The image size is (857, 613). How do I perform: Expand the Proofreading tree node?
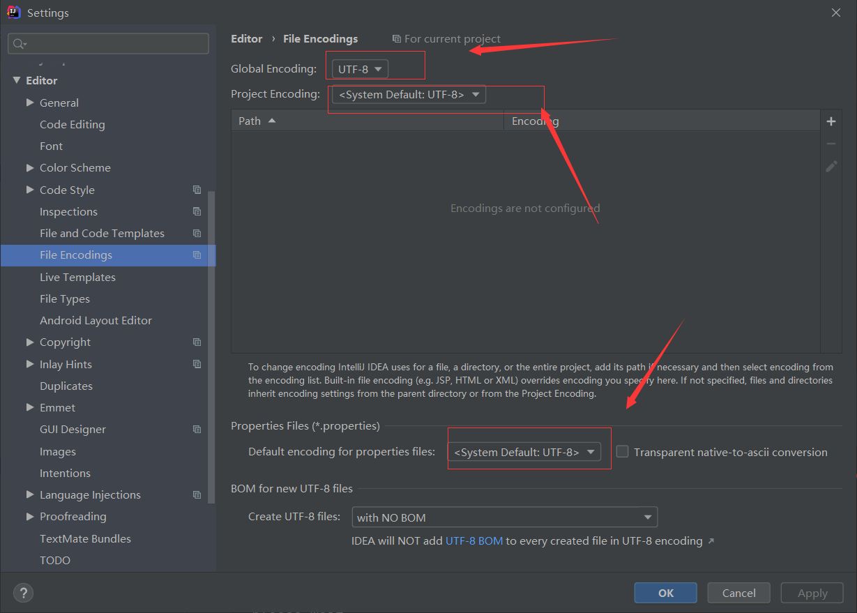pyautogui.click(x=30, y=517)
